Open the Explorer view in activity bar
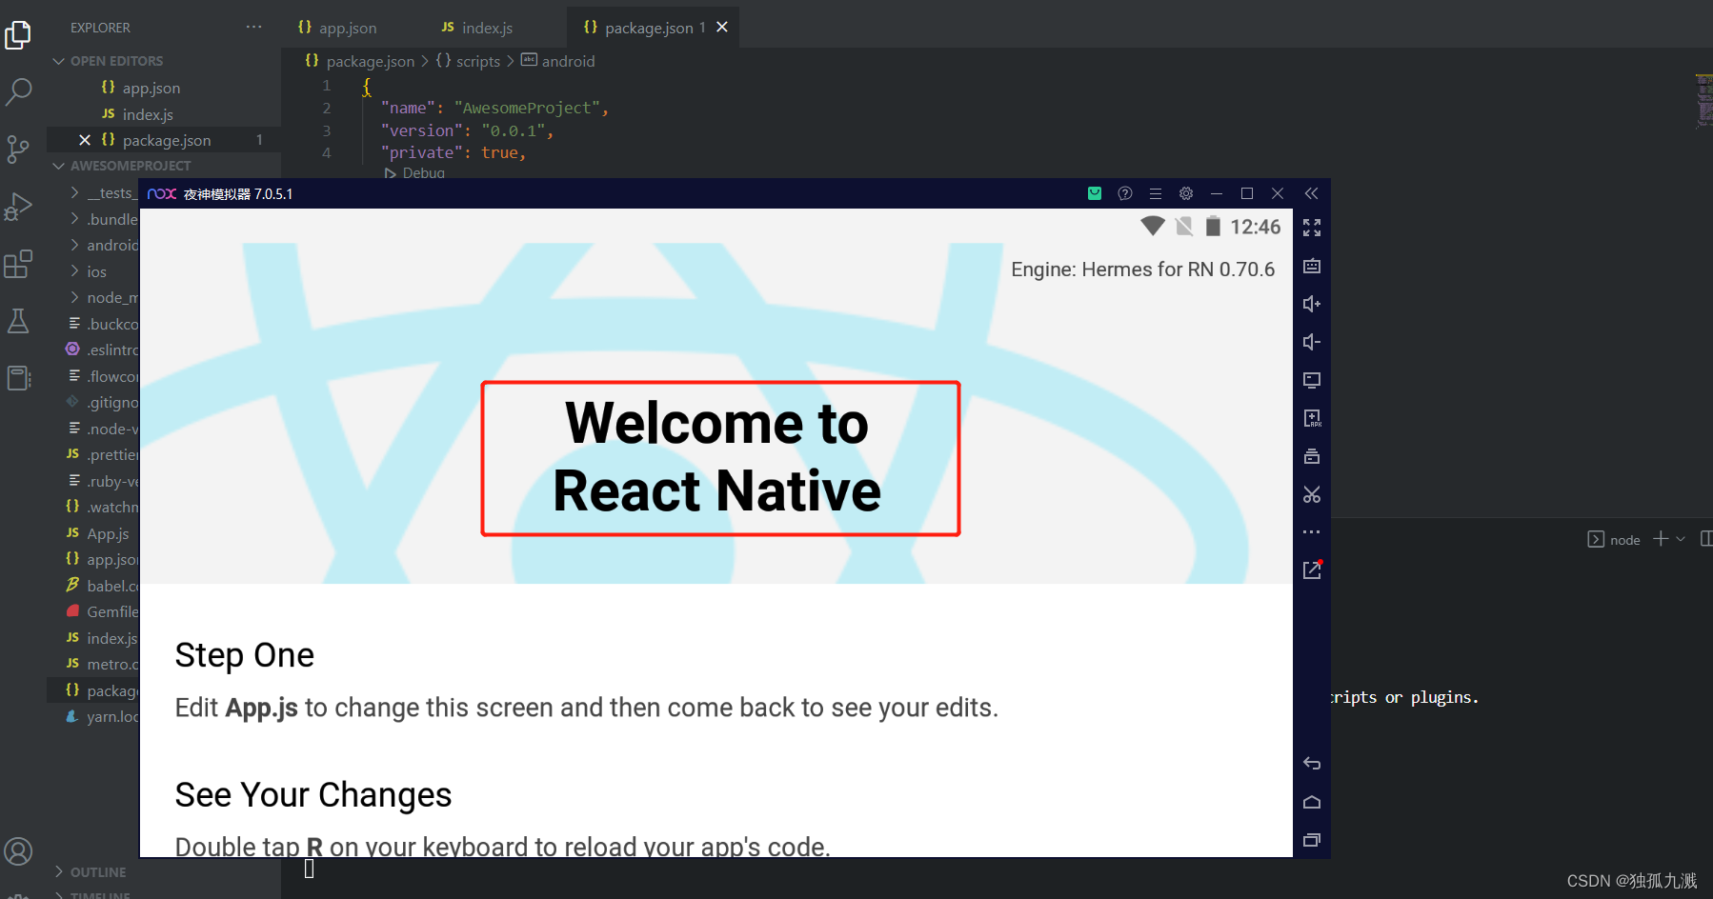 pos(18,35)
